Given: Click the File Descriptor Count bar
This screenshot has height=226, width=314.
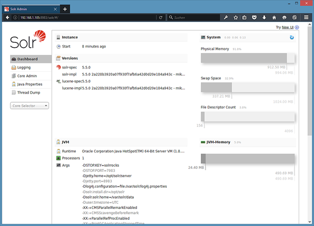Looking at the screenshot, I should pyautogui.click(x=248, y=116).
